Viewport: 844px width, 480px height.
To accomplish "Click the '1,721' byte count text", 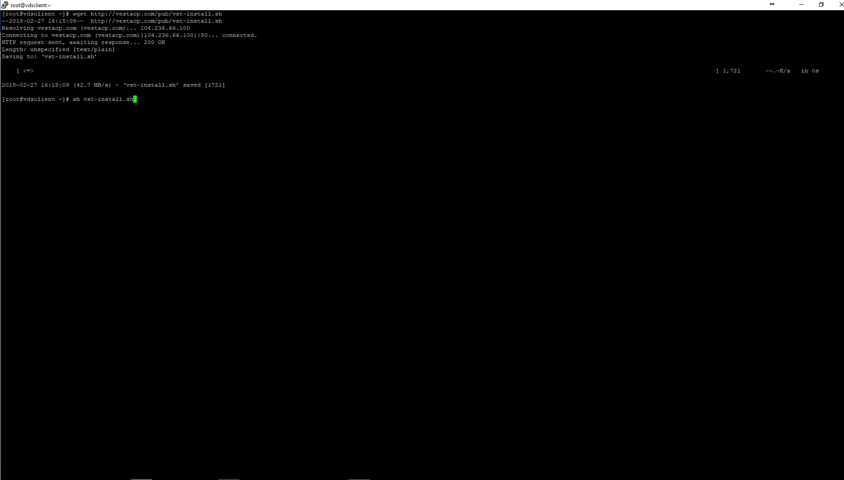I will (732, 71).
